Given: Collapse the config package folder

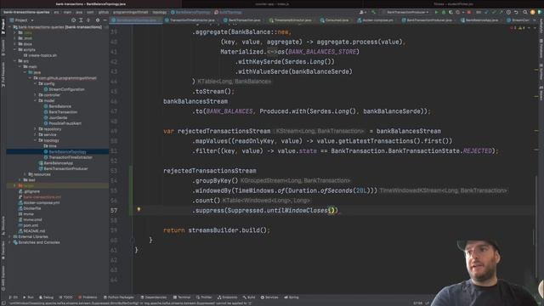Looking at the screenshot, I should [x=35, y=83].
